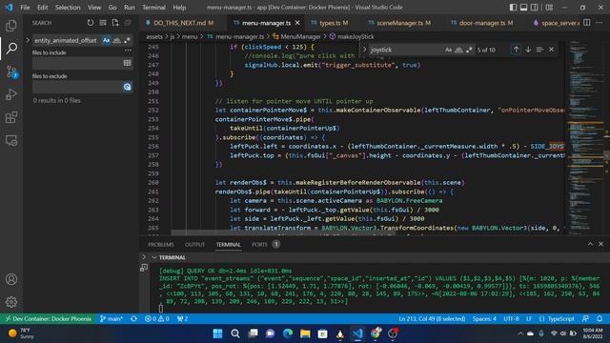Expand the terminal side chevron
The width and height of the screenshot is (610, 343).
pyautogui.click(x=144, y=257)
